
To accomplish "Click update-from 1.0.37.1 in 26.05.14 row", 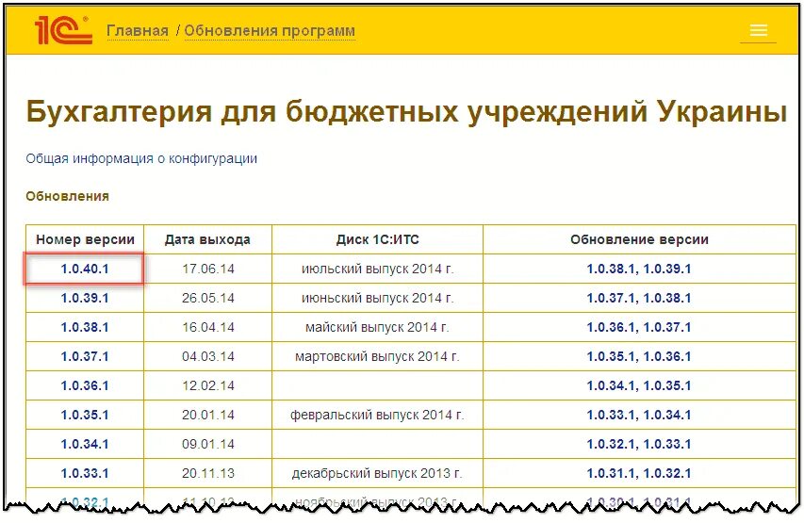I will (610, 298).
